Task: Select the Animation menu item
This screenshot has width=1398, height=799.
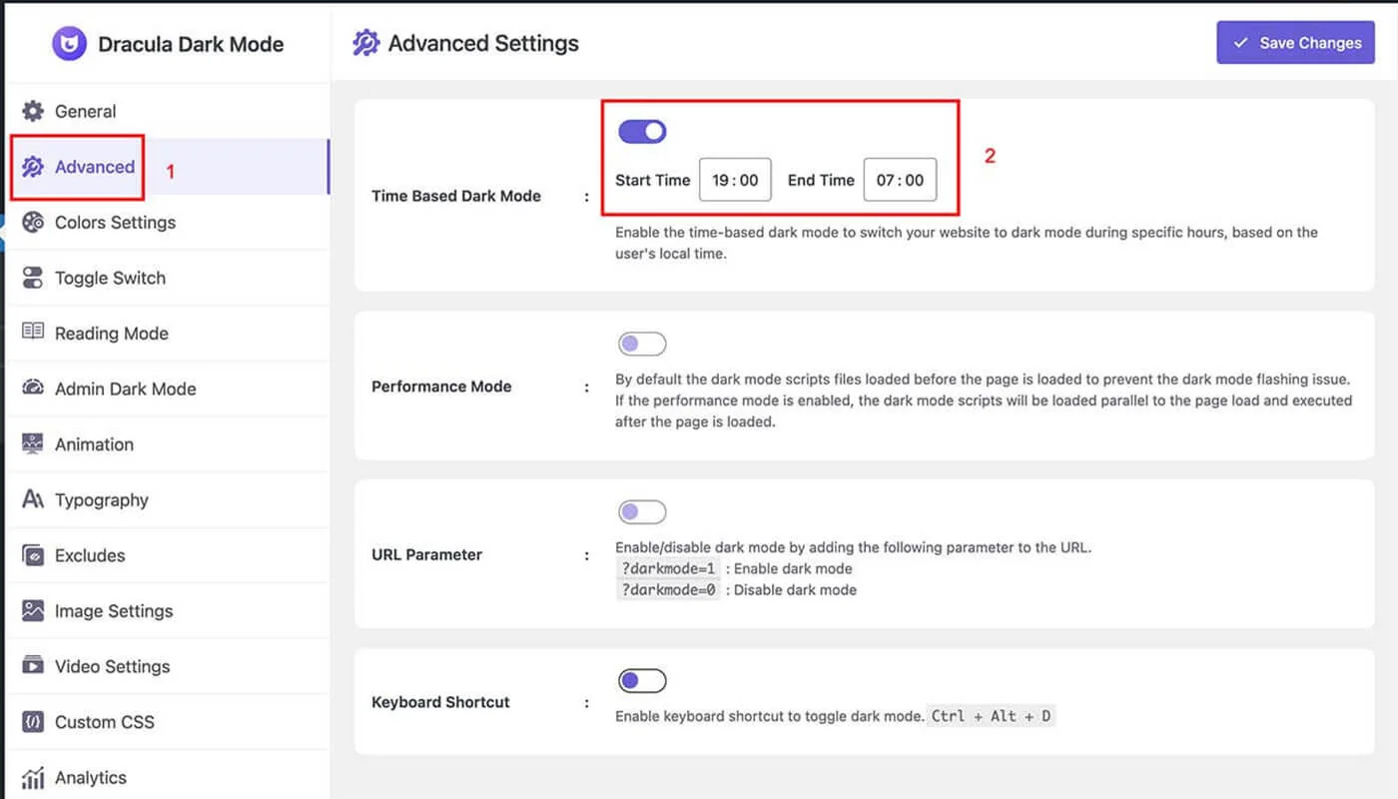Action: [x=94, y=444]
